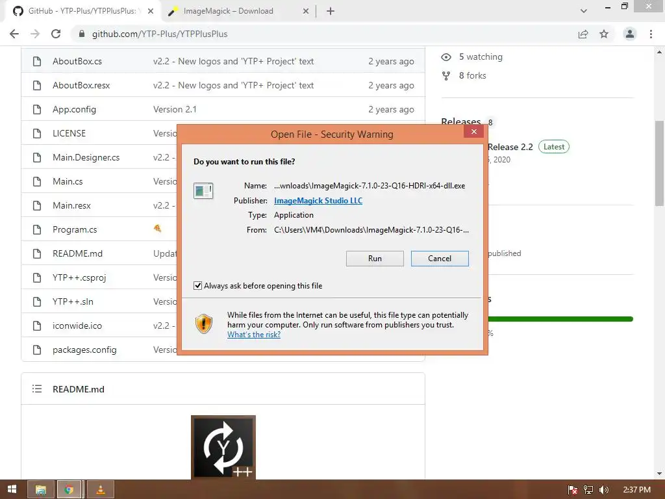Open a new browser tab
Image resolution: width=665 pixels, height=499 pixels.
click(331, 12)
